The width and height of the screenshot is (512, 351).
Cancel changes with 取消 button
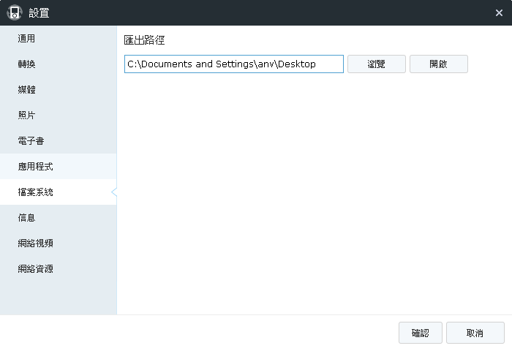click(475, 333)
